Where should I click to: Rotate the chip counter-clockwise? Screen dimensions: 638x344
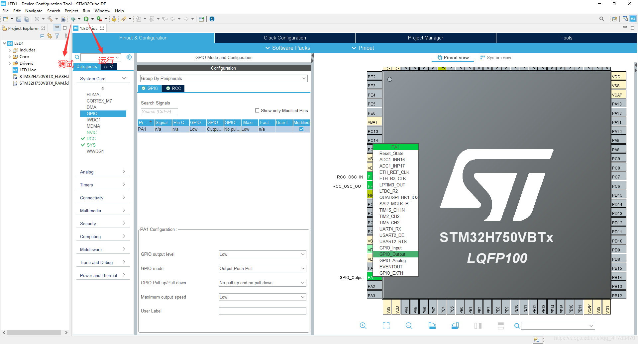click(455, 326)
